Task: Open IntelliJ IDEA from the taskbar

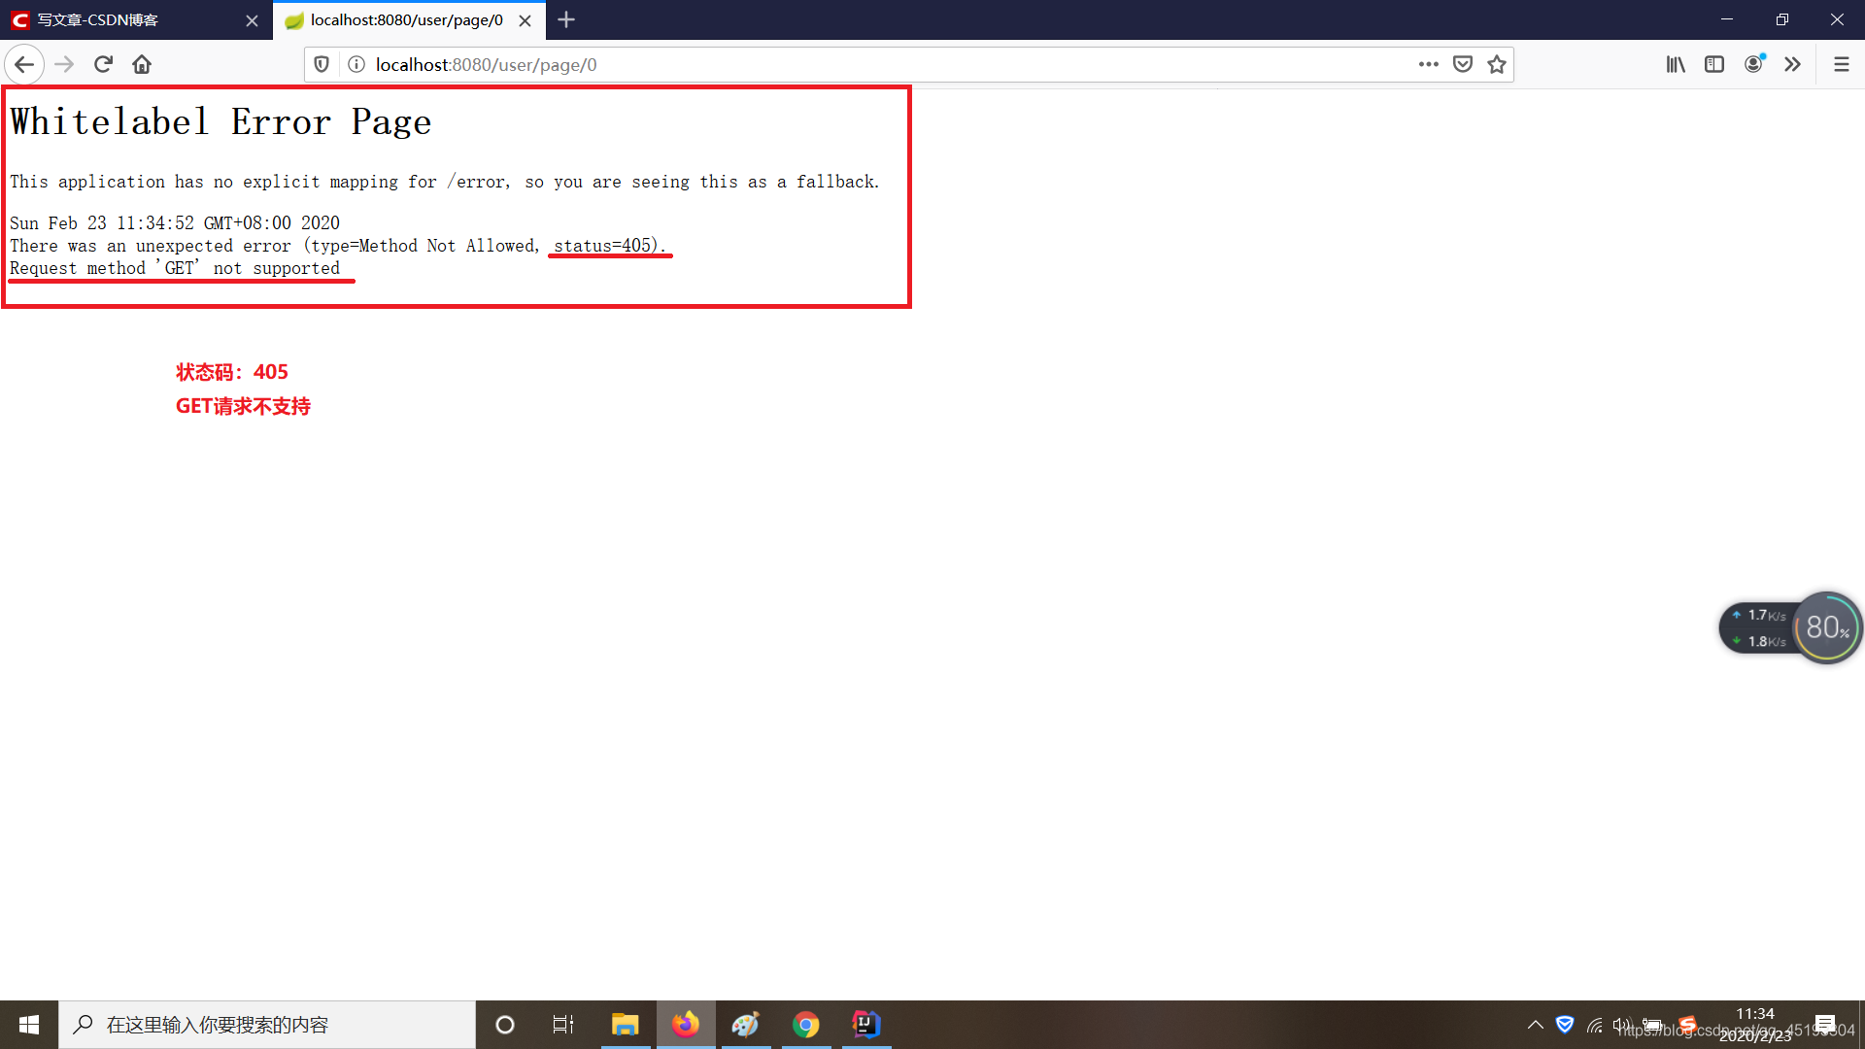Action: (865, 1025)
